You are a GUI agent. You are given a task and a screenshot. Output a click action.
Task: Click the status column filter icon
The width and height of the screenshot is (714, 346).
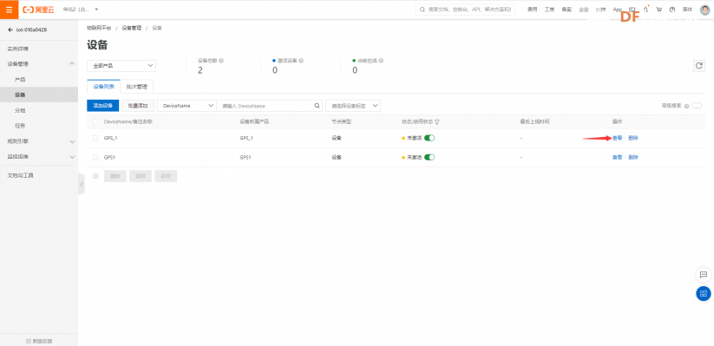click(436, 122)
